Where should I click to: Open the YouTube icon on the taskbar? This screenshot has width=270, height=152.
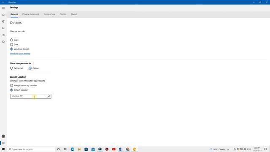click(x=113, y=149)
